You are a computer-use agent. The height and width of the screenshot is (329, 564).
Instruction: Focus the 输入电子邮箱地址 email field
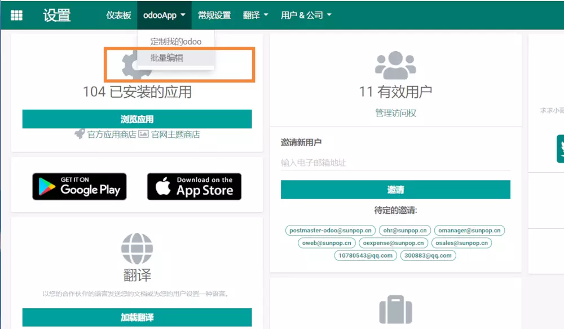[395, 163]
